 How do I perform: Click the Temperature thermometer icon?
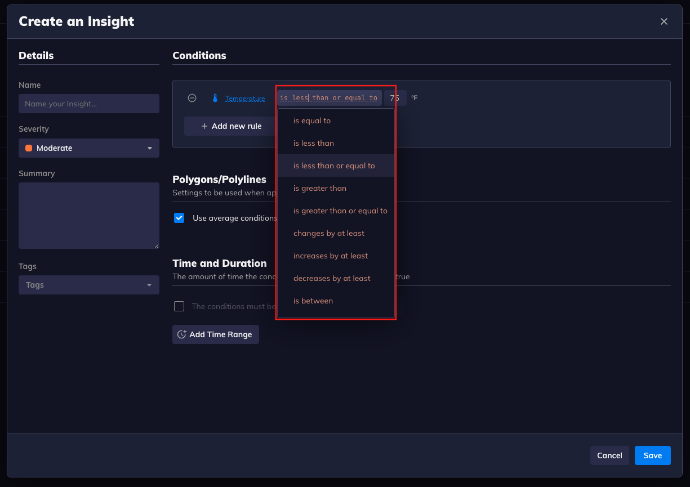[215, 98]
